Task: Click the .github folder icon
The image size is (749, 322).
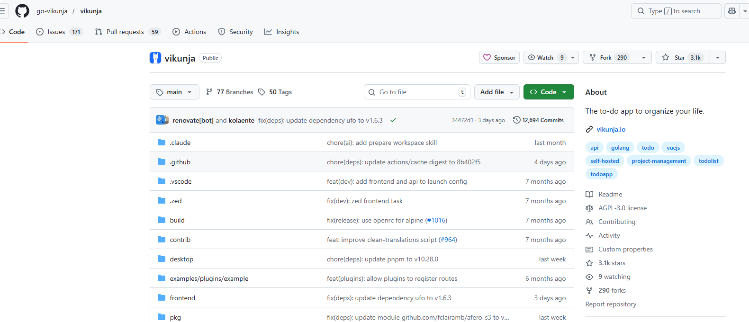Action: [162, 162]
